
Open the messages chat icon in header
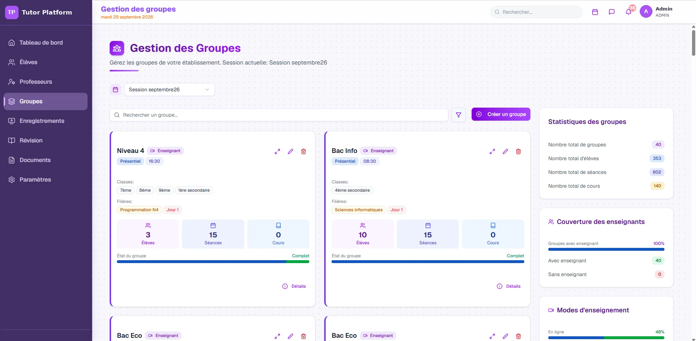[x=611, y=12]
